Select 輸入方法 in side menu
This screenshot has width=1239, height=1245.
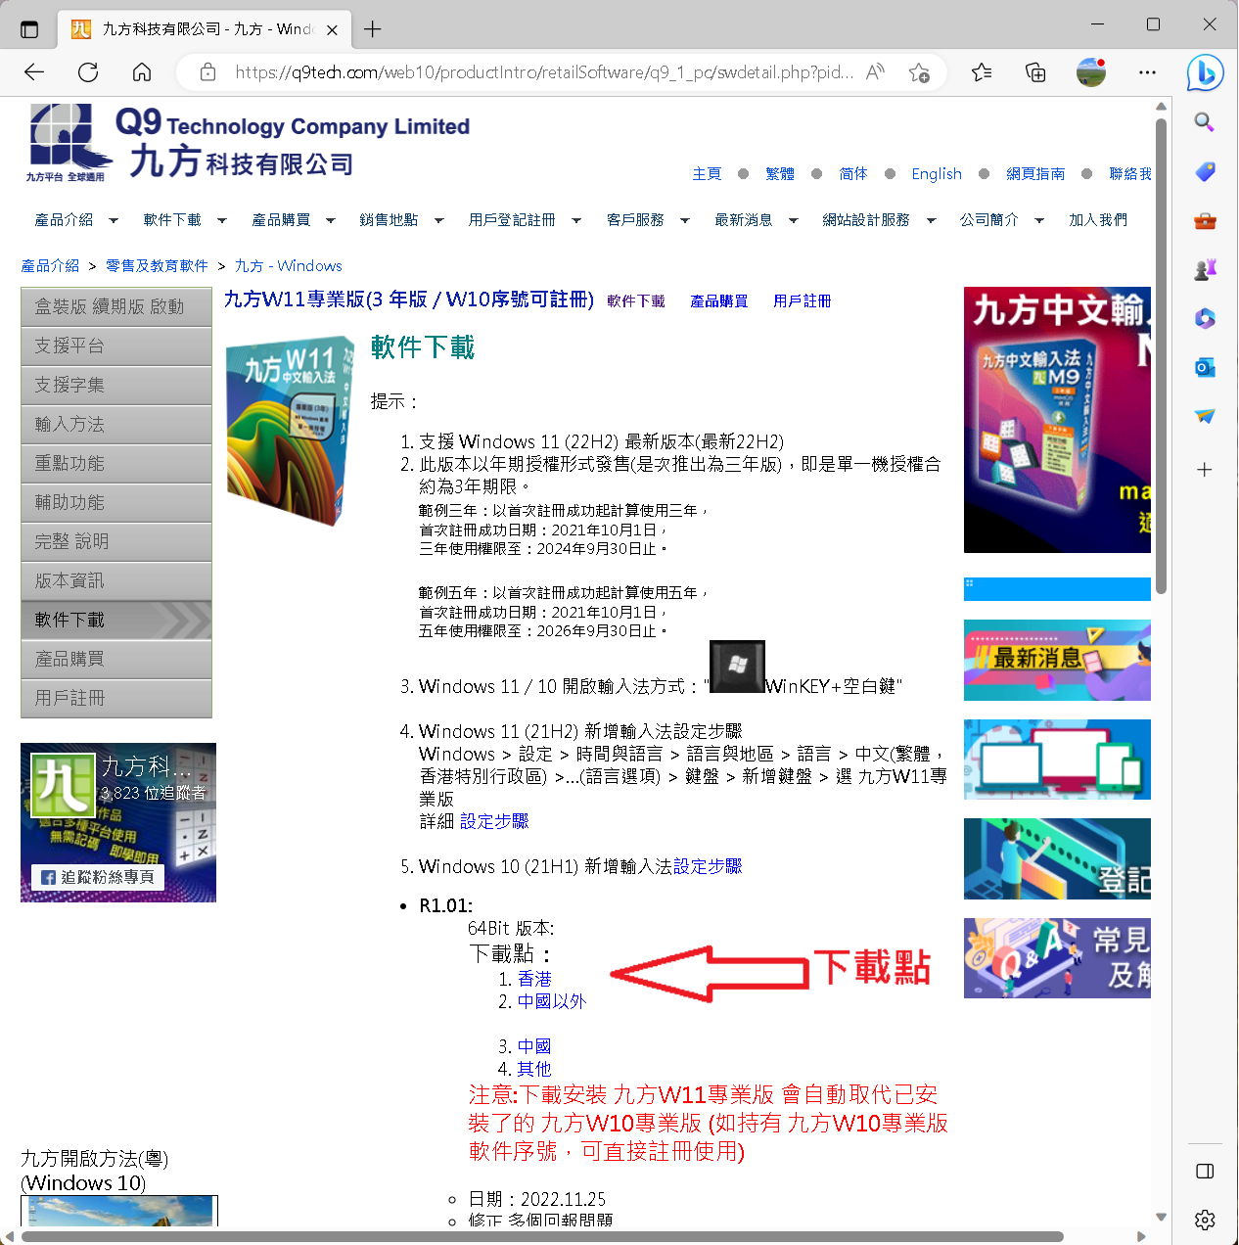click(116, 424)
